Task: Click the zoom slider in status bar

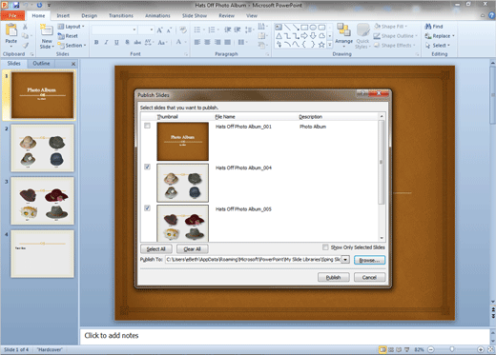Action: click(x=452, y=349)
